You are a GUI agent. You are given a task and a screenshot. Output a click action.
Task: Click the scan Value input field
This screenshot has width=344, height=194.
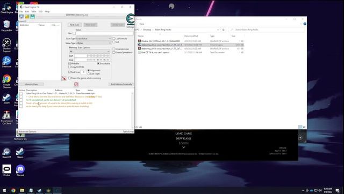[x=104, y=33]
